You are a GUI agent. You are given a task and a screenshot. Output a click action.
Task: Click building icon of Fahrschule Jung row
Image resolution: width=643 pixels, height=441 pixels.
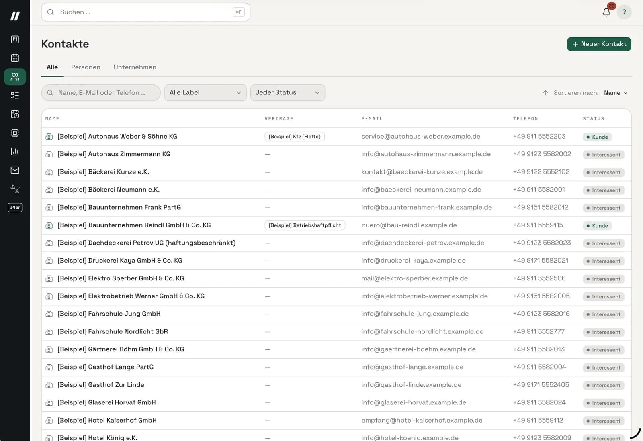(x=49, y=314)
